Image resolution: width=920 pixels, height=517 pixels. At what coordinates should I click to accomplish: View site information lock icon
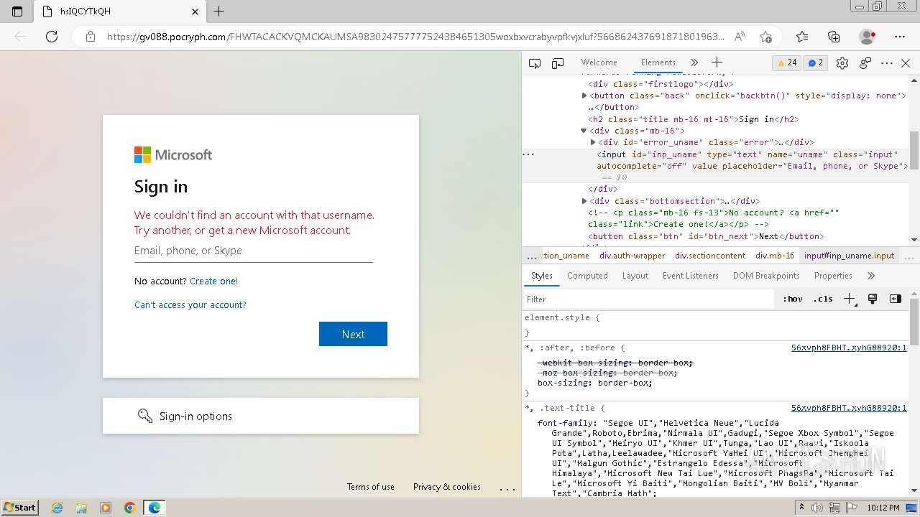(91, 37)
